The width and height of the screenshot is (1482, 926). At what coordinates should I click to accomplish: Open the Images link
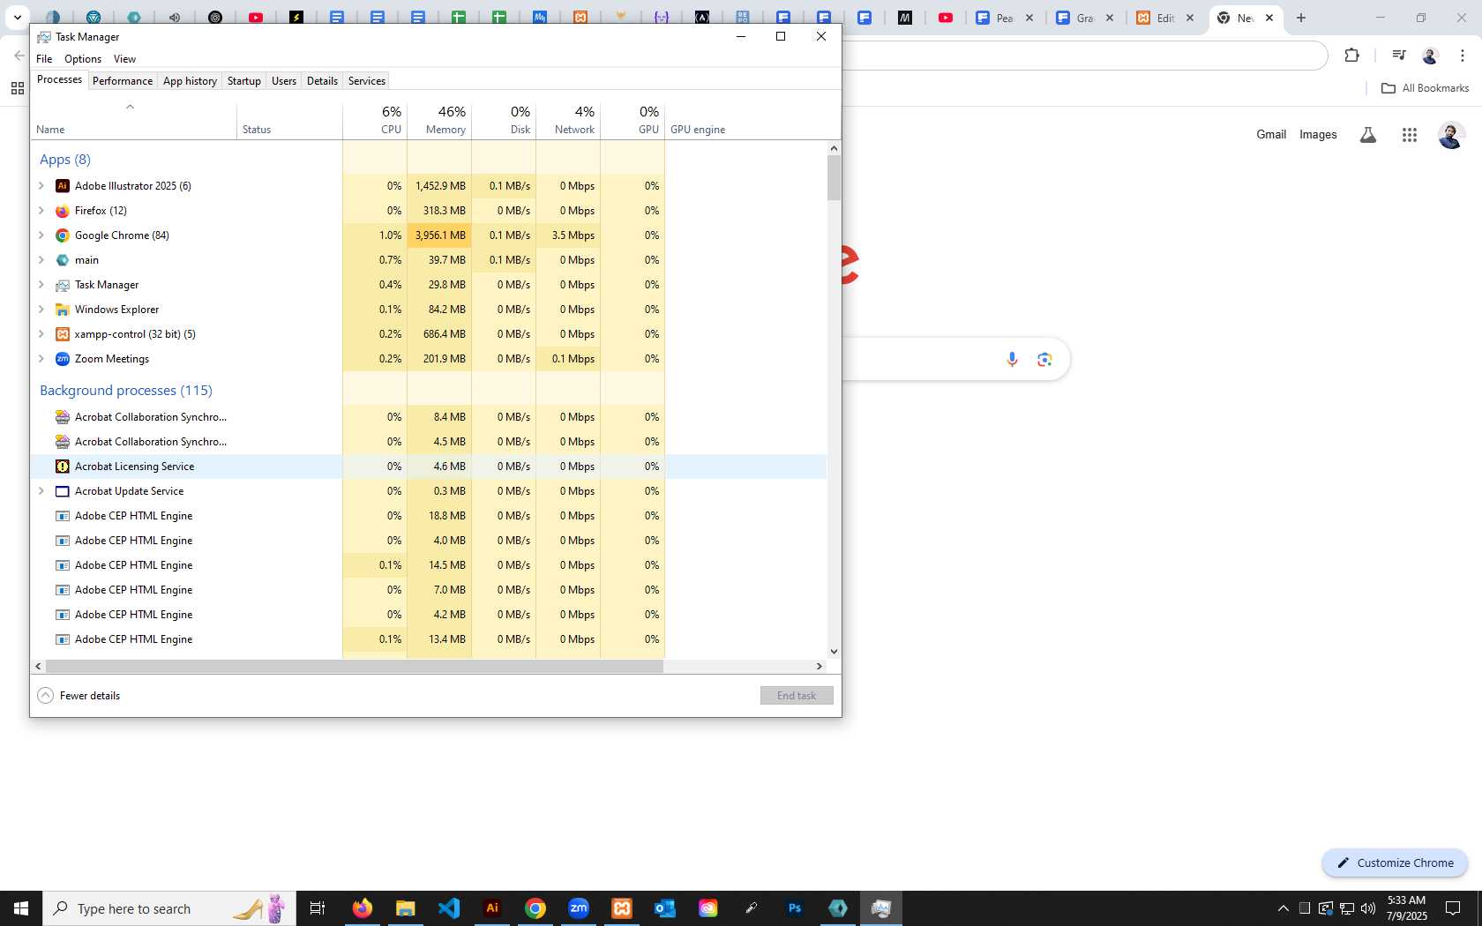pos(1318,135)
